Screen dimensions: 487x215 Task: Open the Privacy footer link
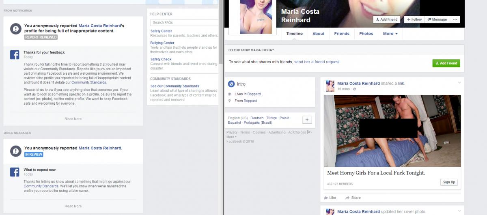(232, 132)
